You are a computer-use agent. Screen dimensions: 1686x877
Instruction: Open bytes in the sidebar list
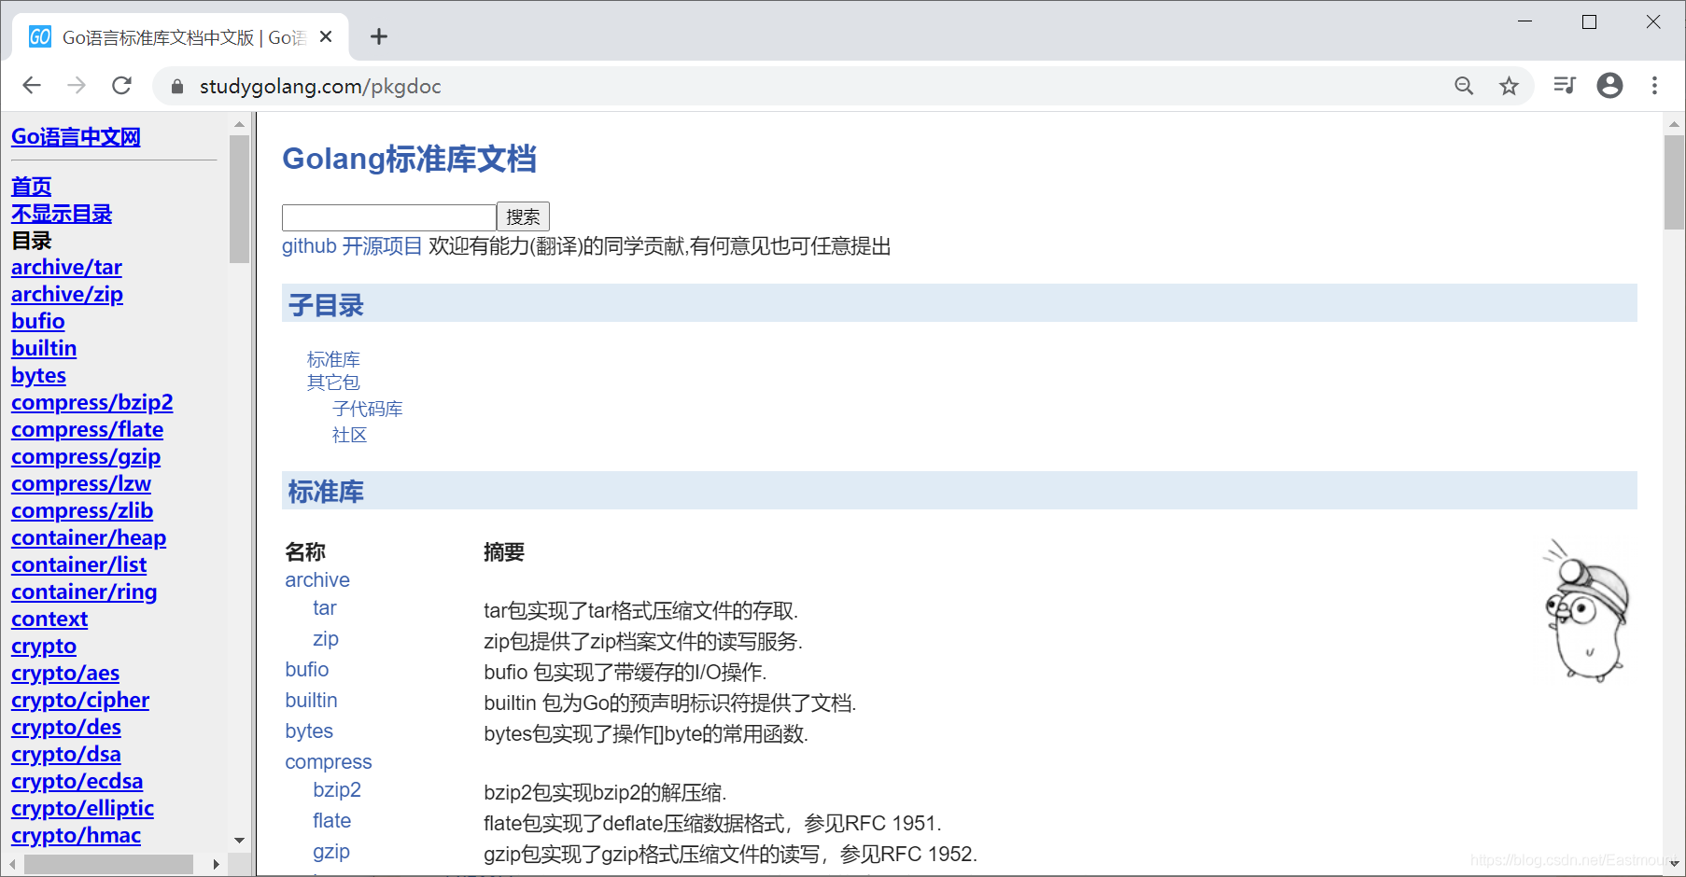(38, 376)
